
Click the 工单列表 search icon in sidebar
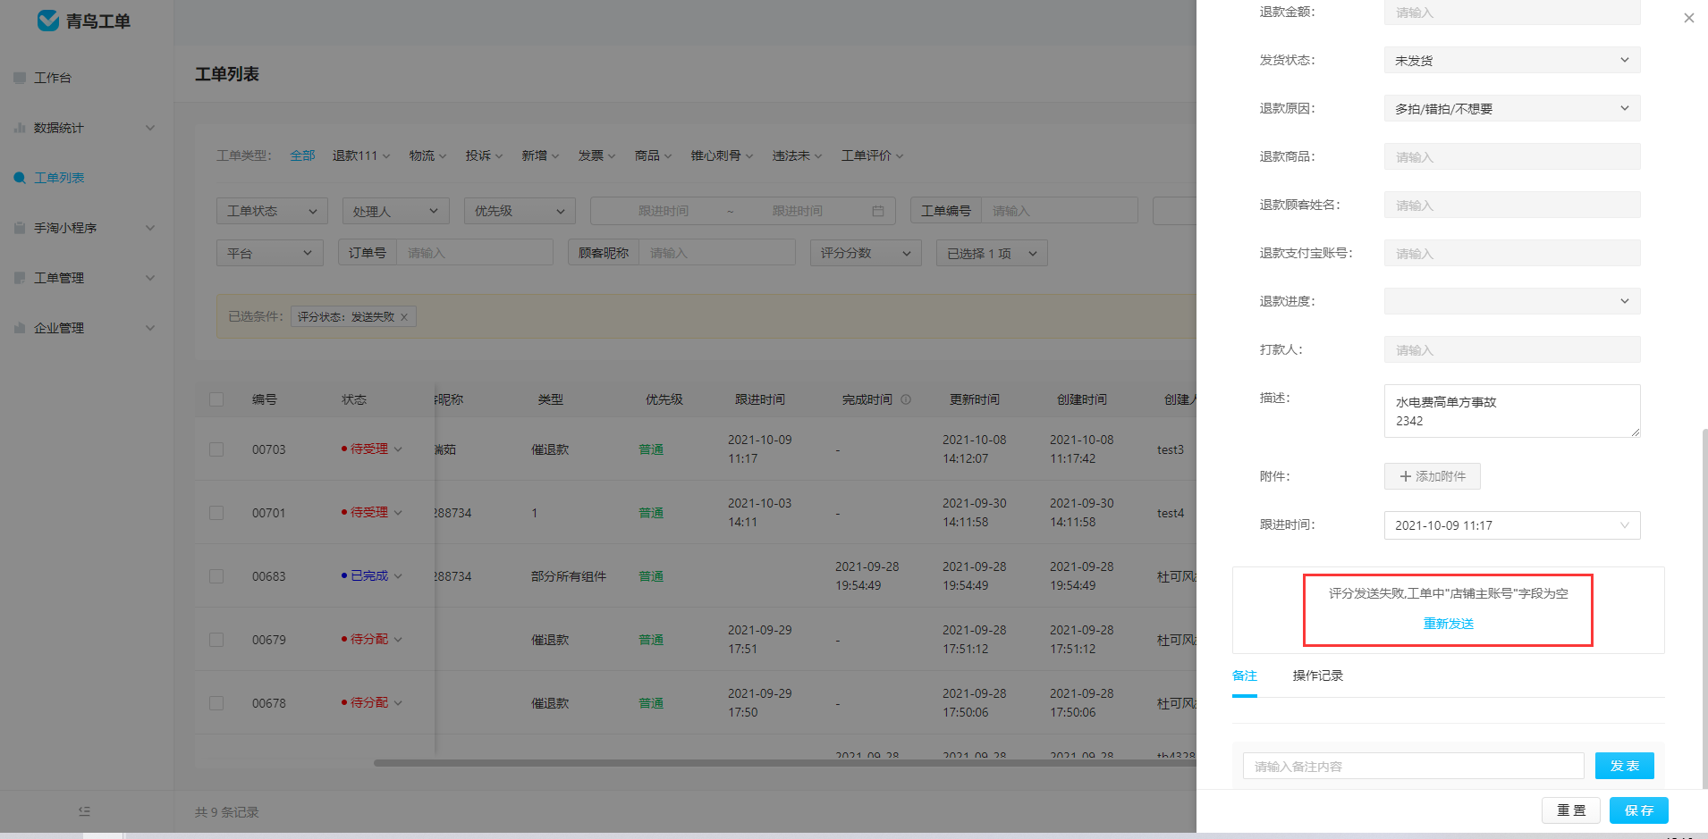click(20, 178)
